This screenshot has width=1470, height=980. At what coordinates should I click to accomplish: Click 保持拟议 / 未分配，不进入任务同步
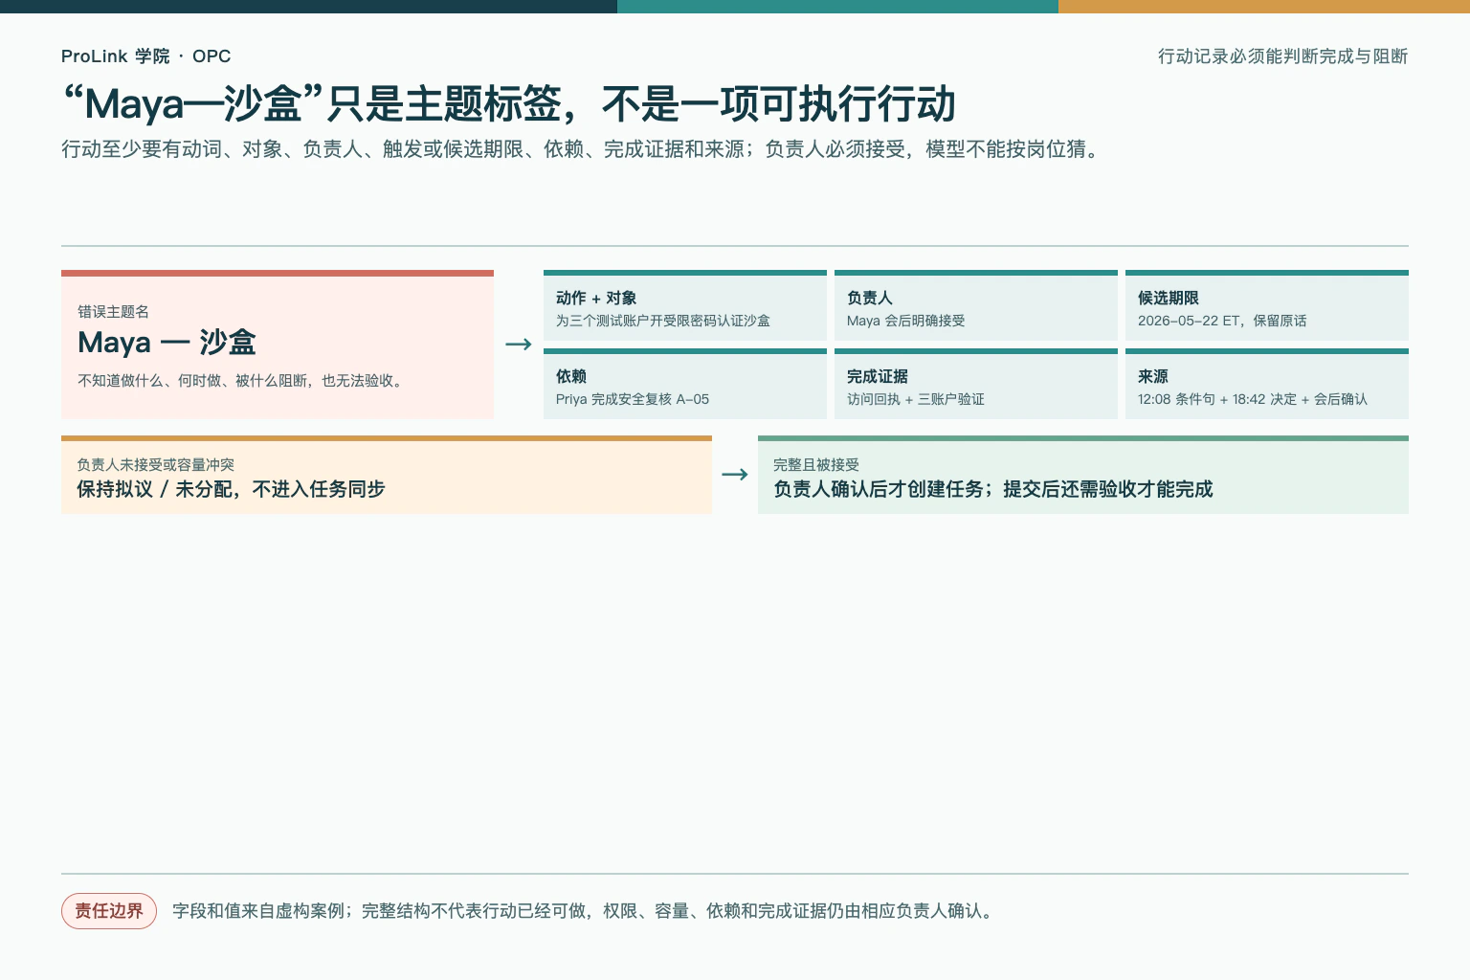[231, 489]
